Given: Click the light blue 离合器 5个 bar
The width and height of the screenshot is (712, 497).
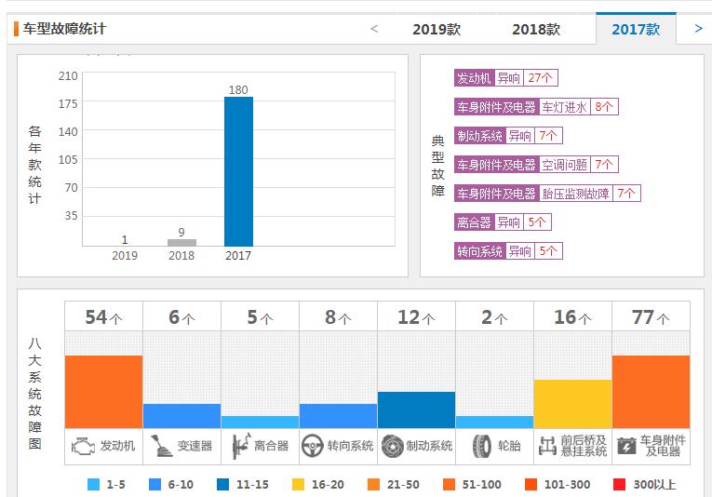Looking at the screenshot, I should tap(260, 423).
